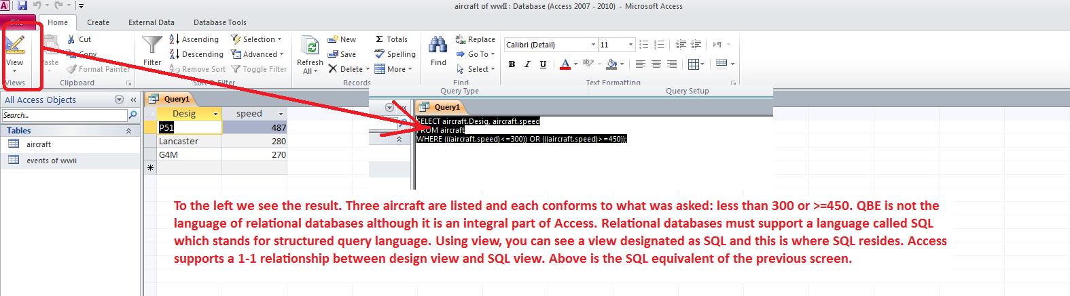
Task: Click the Remove Sort button
Action: point(197,69)
